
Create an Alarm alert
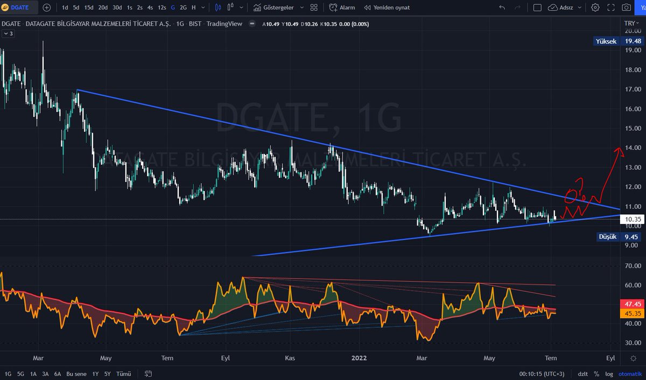tap(342, 8)
